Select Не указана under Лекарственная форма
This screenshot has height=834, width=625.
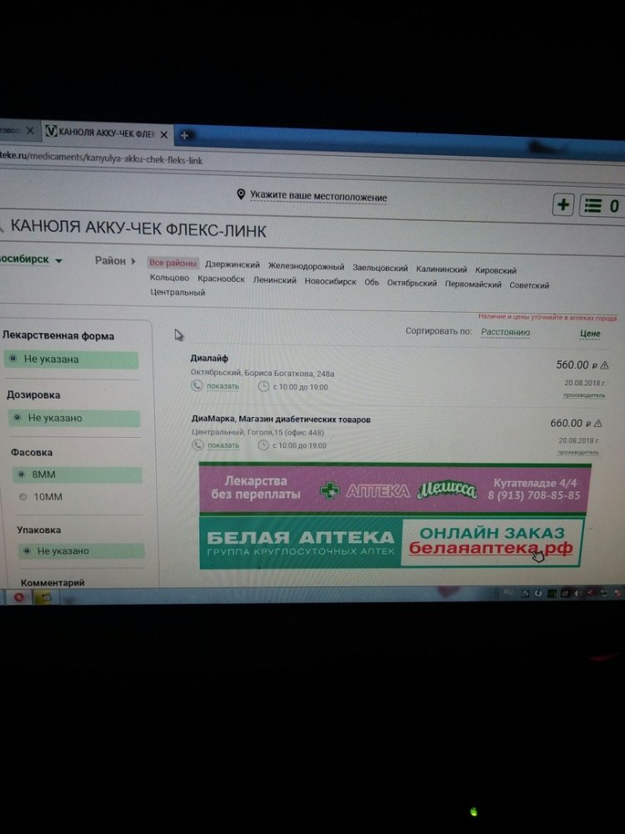[12, 359]
